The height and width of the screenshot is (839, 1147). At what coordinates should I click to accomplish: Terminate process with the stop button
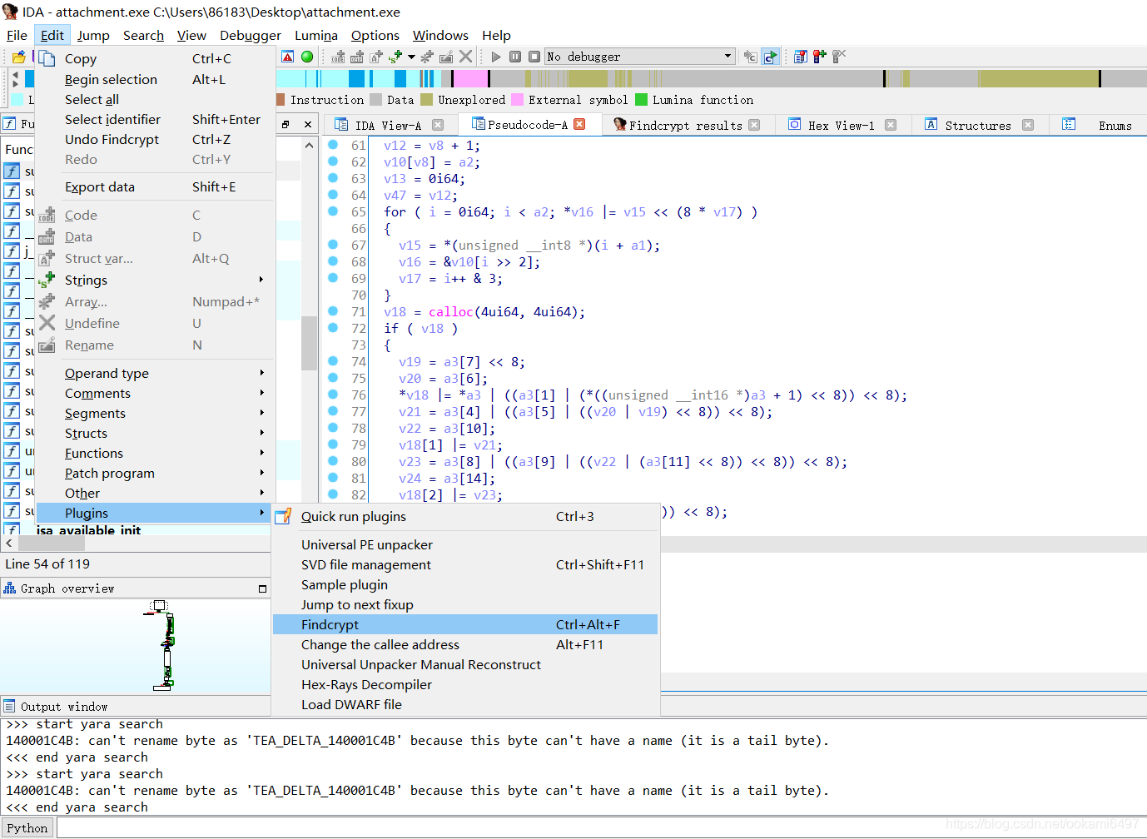[534, 57]
